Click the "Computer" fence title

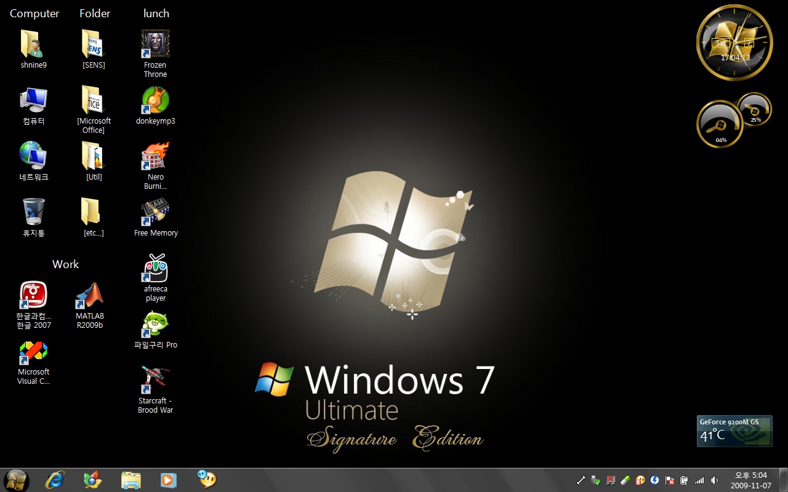click(34, 14)
